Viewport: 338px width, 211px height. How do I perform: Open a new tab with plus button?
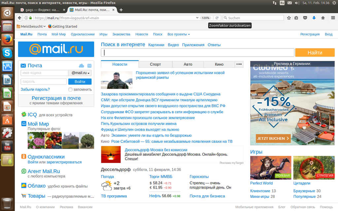121,10
